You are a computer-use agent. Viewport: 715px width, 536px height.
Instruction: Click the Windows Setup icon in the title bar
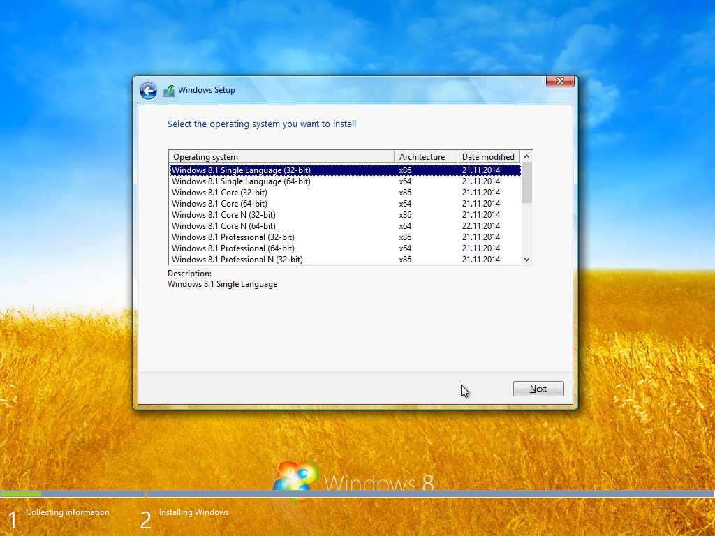click(169, 90)
